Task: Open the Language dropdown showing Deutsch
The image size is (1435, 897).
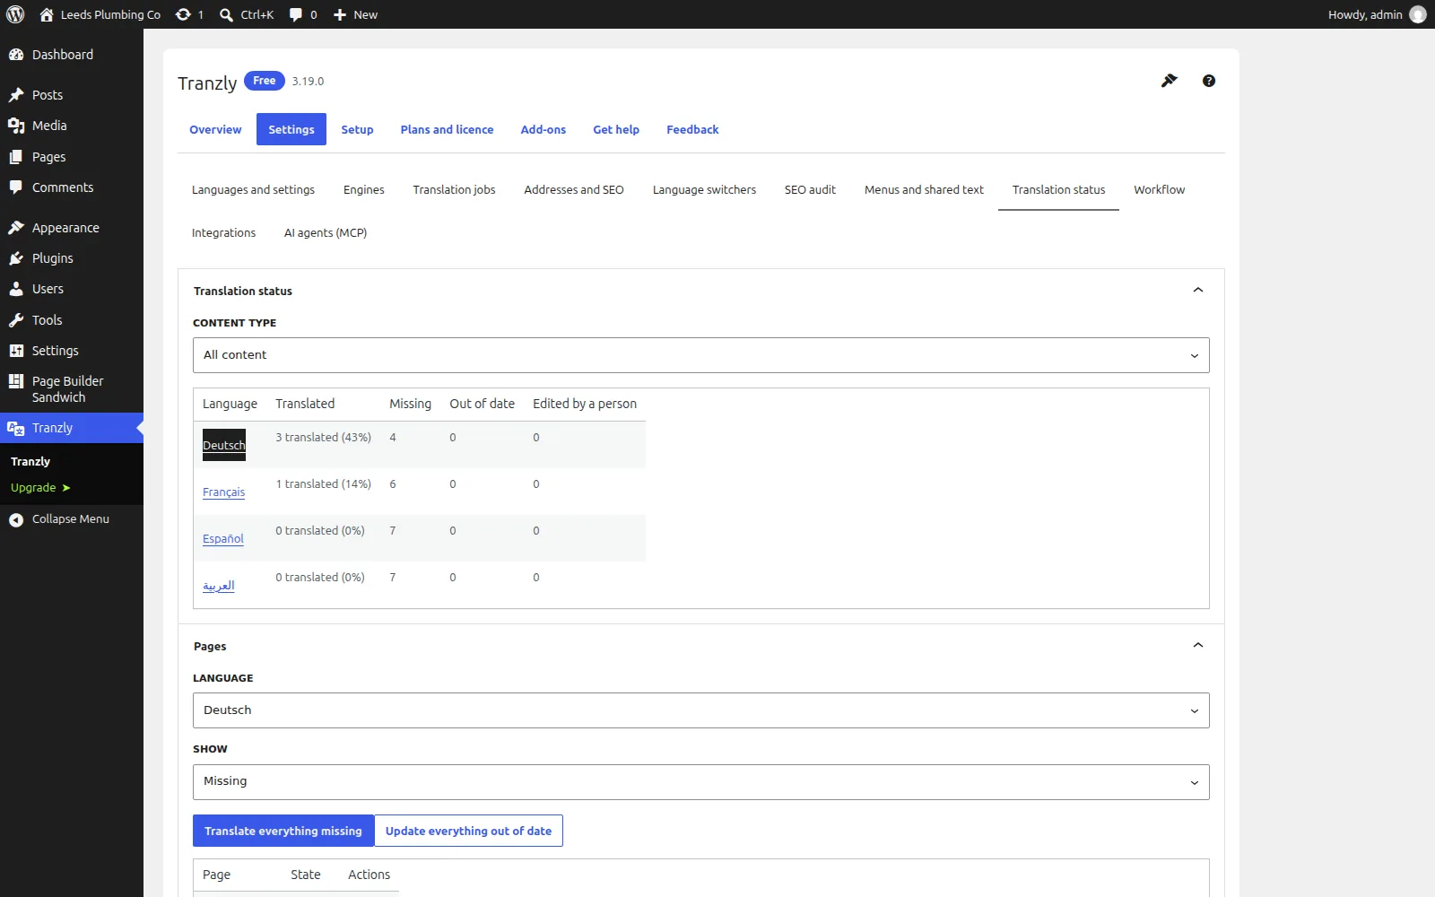Action: (700, 710)
